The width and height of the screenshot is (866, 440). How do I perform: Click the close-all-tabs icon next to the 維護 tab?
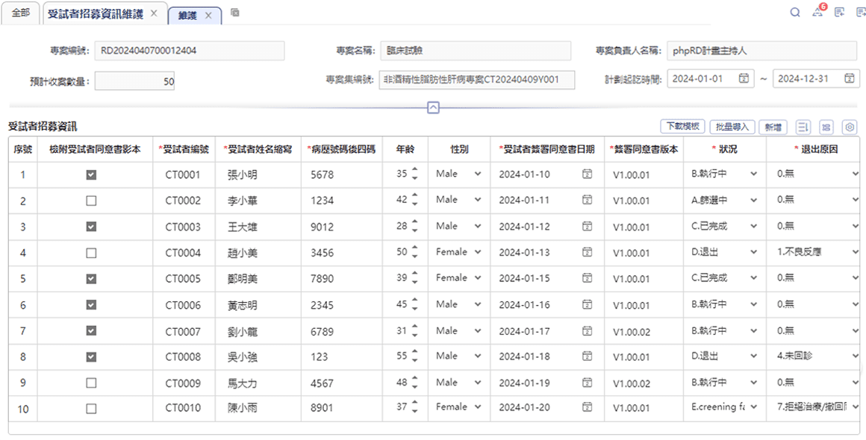[x=235, y=13]
